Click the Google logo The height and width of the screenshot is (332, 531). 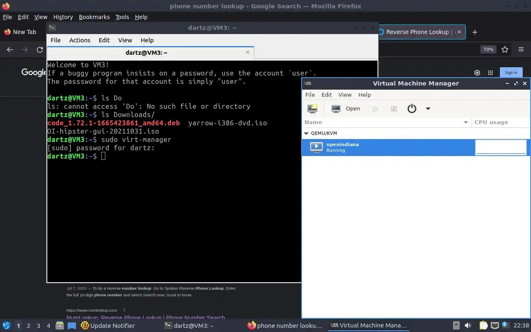[x=34, y=72]
